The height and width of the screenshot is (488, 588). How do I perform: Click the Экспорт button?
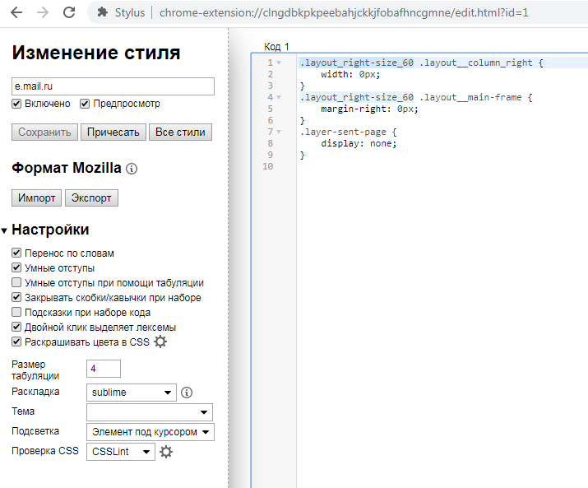91,198
